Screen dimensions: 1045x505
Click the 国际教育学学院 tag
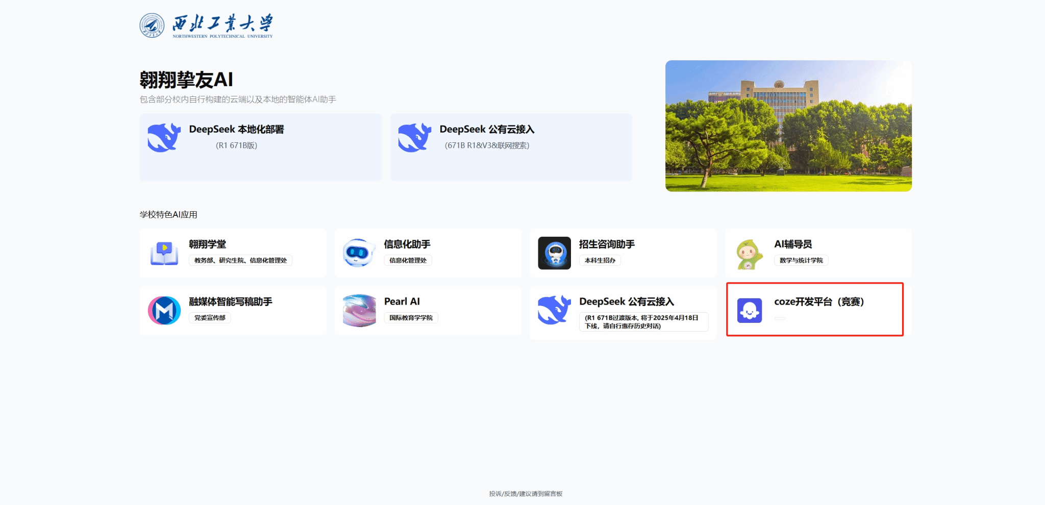click(x=411, y=318)
